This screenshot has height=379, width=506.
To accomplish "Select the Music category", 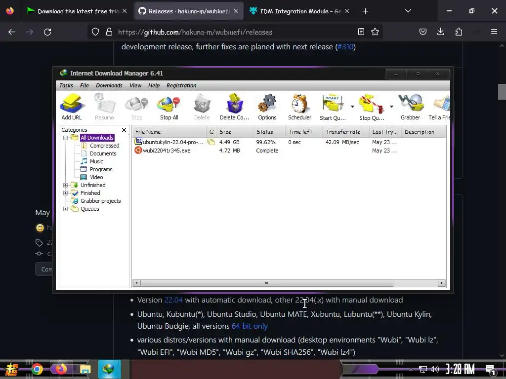I will (96, 161).
